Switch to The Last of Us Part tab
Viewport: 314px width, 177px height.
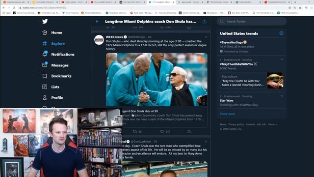[132, 2]
